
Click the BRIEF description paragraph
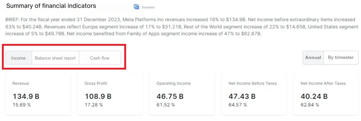[180, 27]
